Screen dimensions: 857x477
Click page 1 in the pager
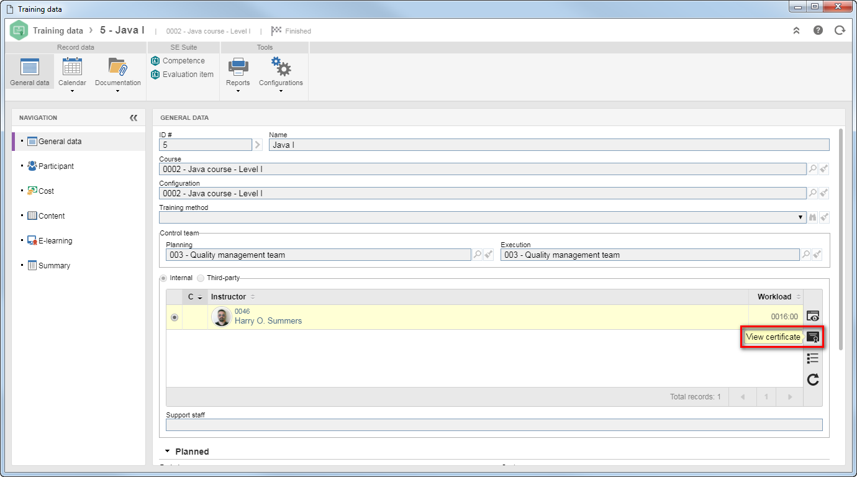point(766,397)
